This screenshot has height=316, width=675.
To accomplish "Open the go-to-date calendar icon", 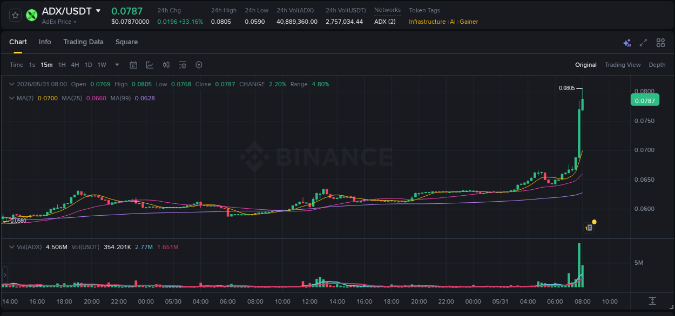I will coord(133,65).
